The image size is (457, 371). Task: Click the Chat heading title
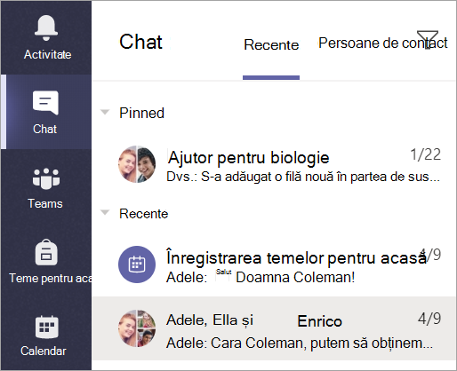140,42
